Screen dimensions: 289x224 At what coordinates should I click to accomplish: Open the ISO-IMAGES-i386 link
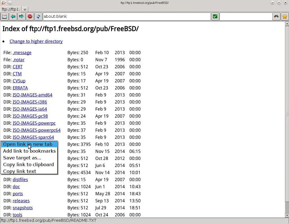coord(30,102)
